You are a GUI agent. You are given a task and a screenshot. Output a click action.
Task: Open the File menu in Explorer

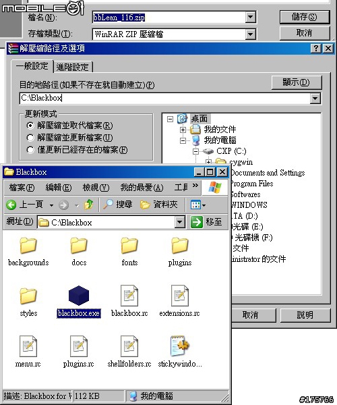click(22, 187)
